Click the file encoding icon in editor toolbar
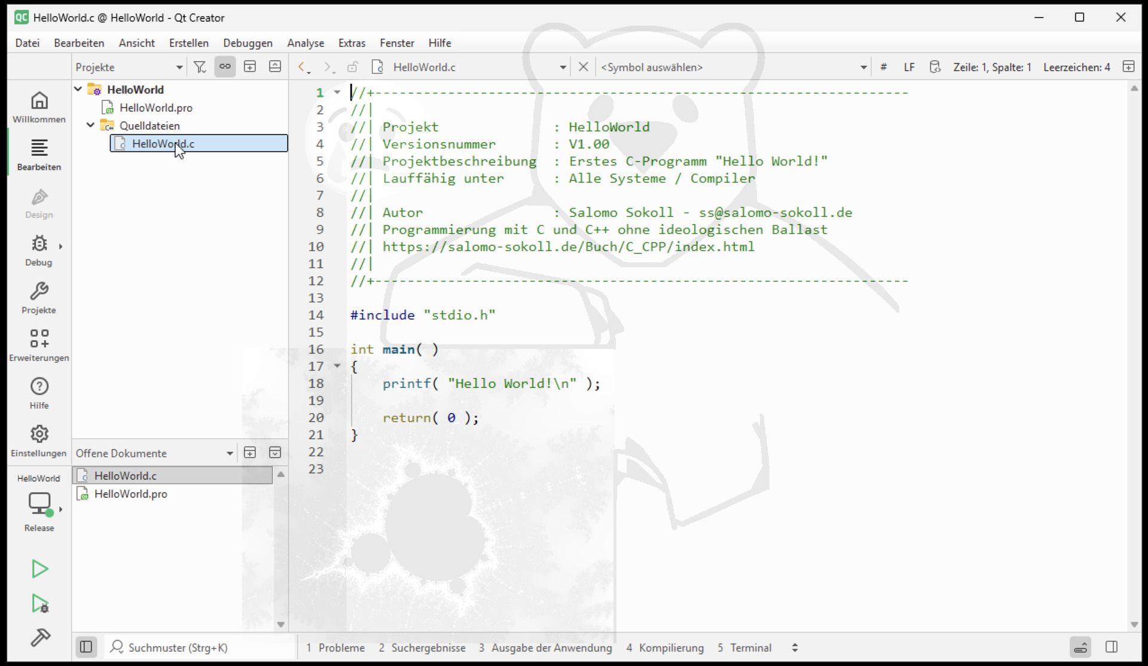Image resolution: width=1148 pixels, height=666 pixels. [935, 67]
